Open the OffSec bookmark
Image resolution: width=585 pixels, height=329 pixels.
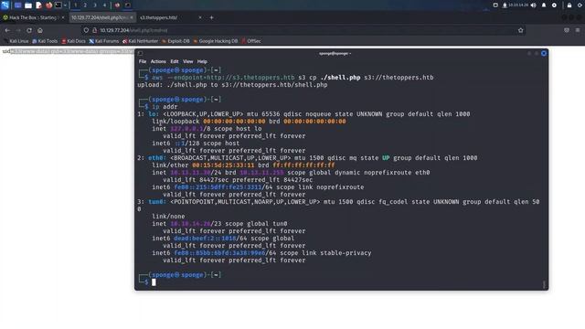(251, 41)
